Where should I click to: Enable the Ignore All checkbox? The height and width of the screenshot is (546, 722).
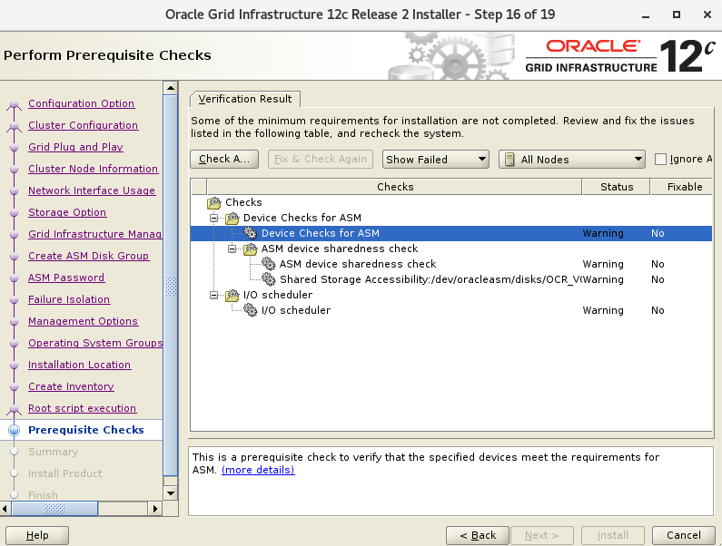[661, 160]
